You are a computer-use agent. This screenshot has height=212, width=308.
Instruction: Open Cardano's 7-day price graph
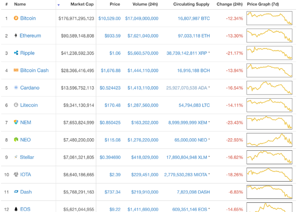[x=269, y=88]
